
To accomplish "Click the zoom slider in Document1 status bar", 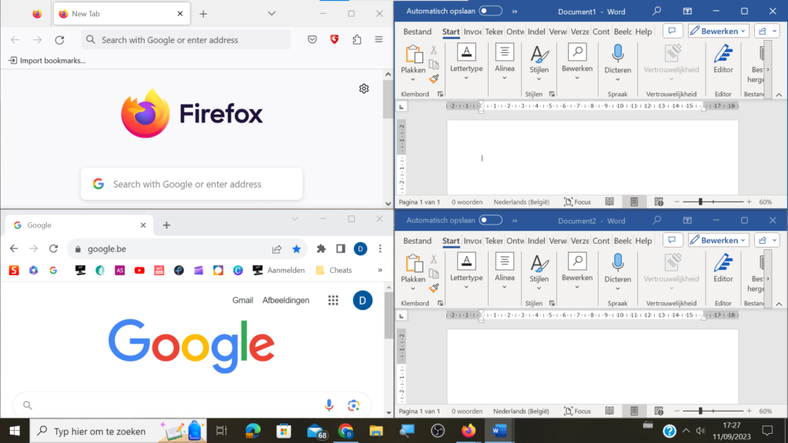I will pyautogui.click(x=713, y=202).
